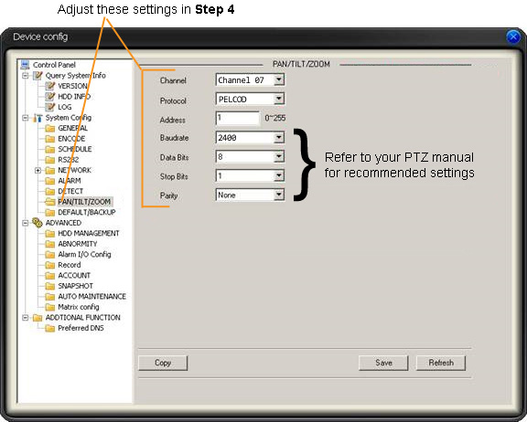527x422 pixels.
Task: Click the Control Panel computer icon
Action: click(26, 65)
